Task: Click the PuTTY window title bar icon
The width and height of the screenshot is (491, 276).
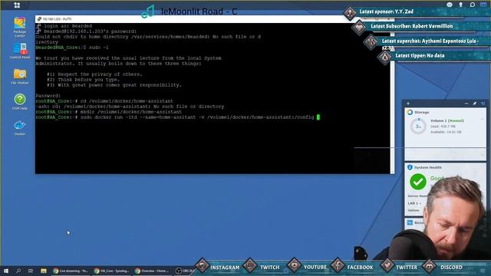Action: [39, 19]
